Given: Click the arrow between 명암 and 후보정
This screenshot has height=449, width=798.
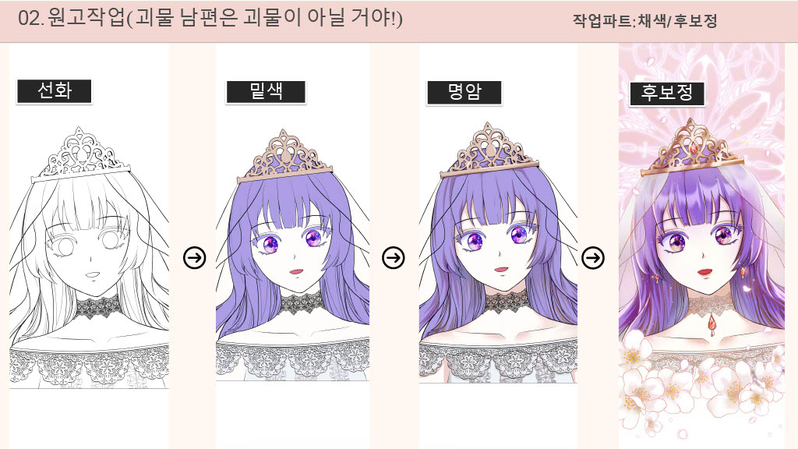Looking at the screenshot, I should pos(593,257).
